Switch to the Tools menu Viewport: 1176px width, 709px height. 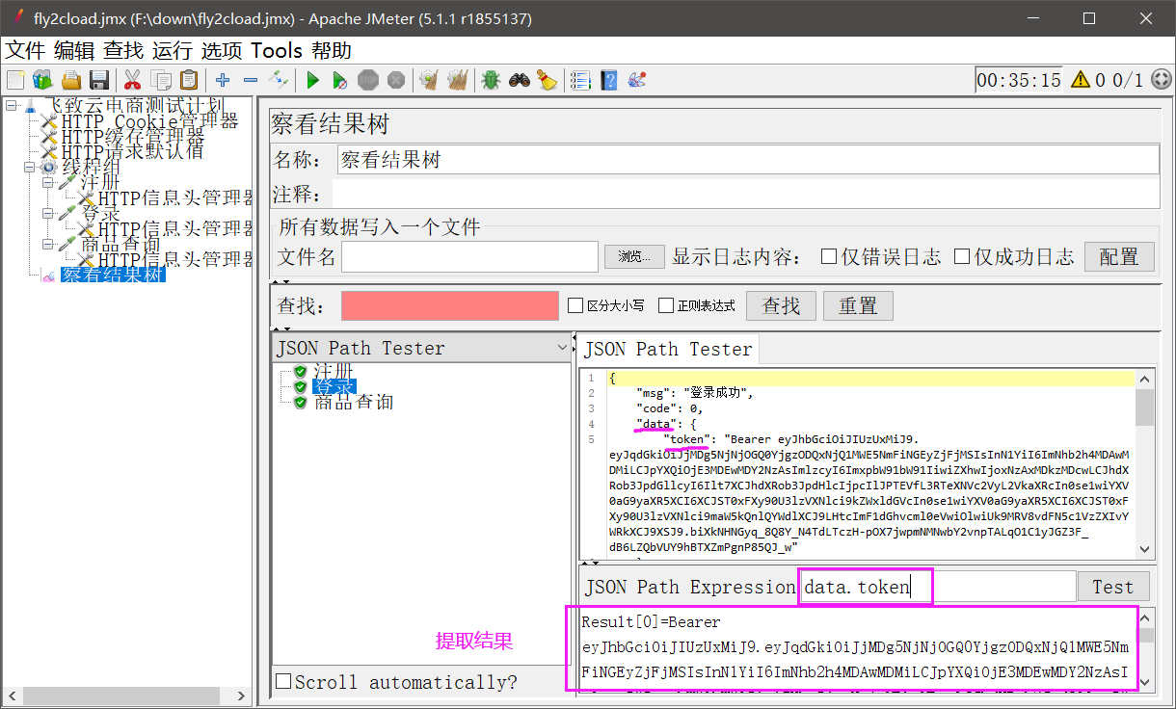[x=277, y=50]
